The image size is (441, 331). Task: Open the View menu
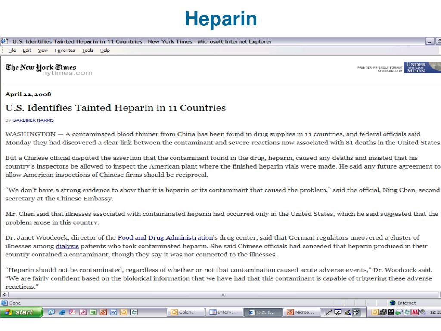[43, 50]
